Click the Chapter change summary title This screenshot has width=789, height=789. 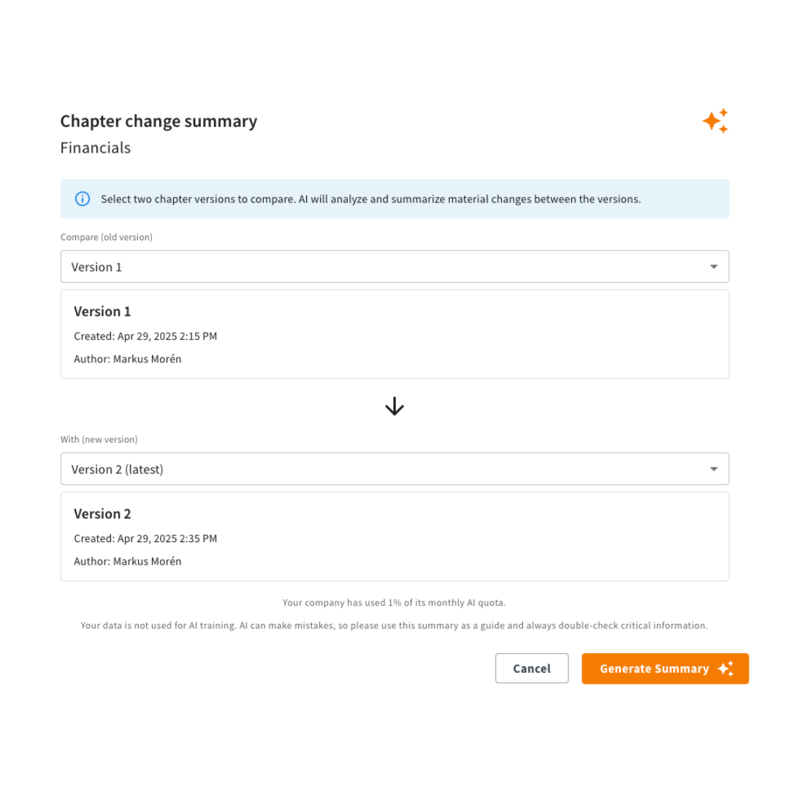pos(159,121)
